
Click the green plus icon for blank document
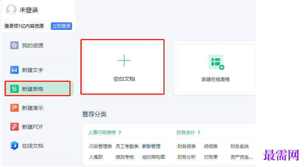pyautogui.click(x=124, y=61)
